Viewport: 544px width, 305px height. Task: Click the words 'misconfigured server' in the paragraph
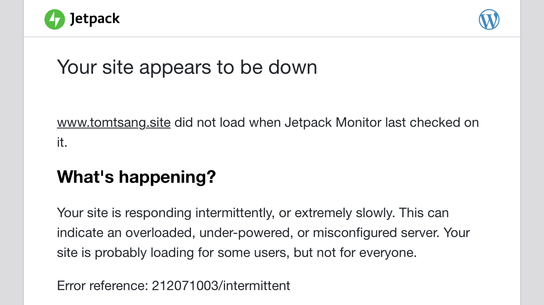click(375, 232)
